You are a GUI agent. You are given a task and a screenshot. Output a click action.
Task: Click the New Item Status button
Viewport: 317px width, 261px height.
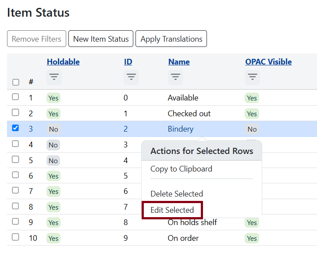(x=101, y=39)
